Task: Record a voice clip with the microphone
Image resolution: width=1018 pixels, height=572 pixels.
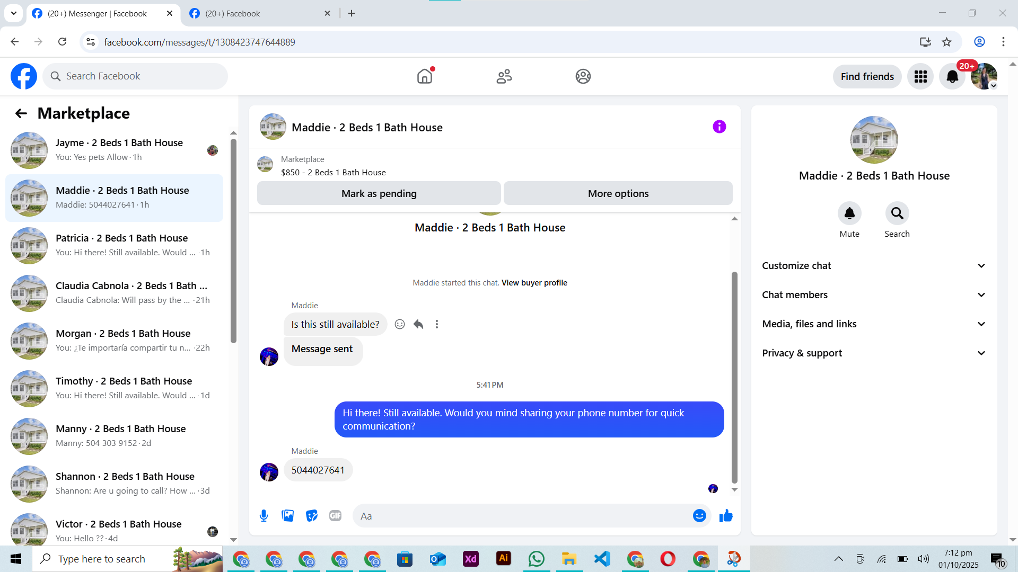Action: pyautogui.click(x=264, y=516)
